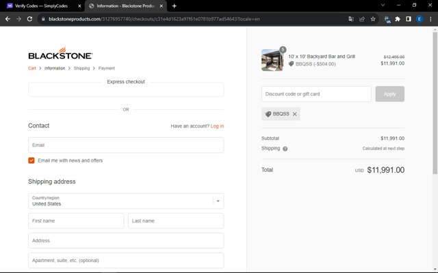Expand the Country/region dropdown

[x=126, y=201]
